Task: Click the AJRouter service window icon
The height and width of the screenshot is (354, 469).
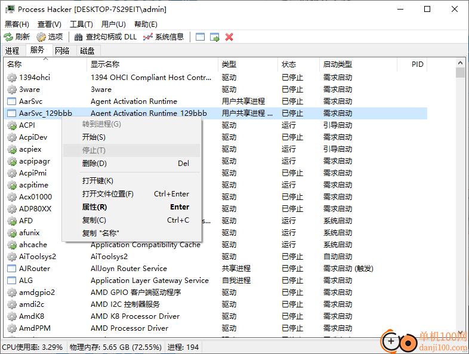Action: click(12, 269)
